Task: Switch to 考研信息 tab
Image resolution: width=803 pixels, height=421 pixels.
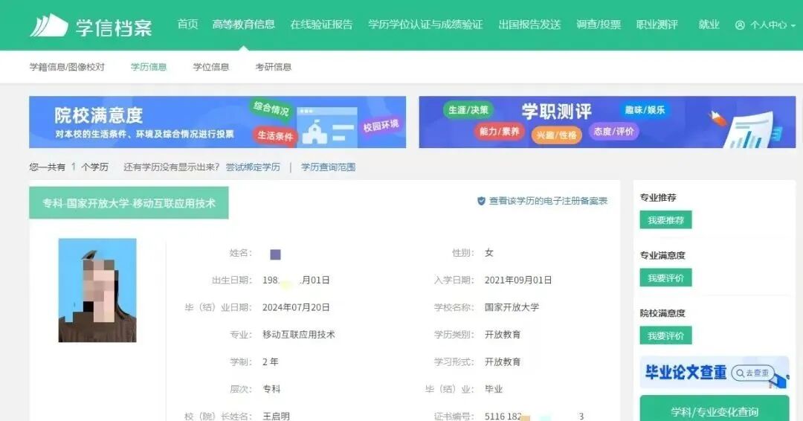Action: pyautogui.click(x=274, y=67)
